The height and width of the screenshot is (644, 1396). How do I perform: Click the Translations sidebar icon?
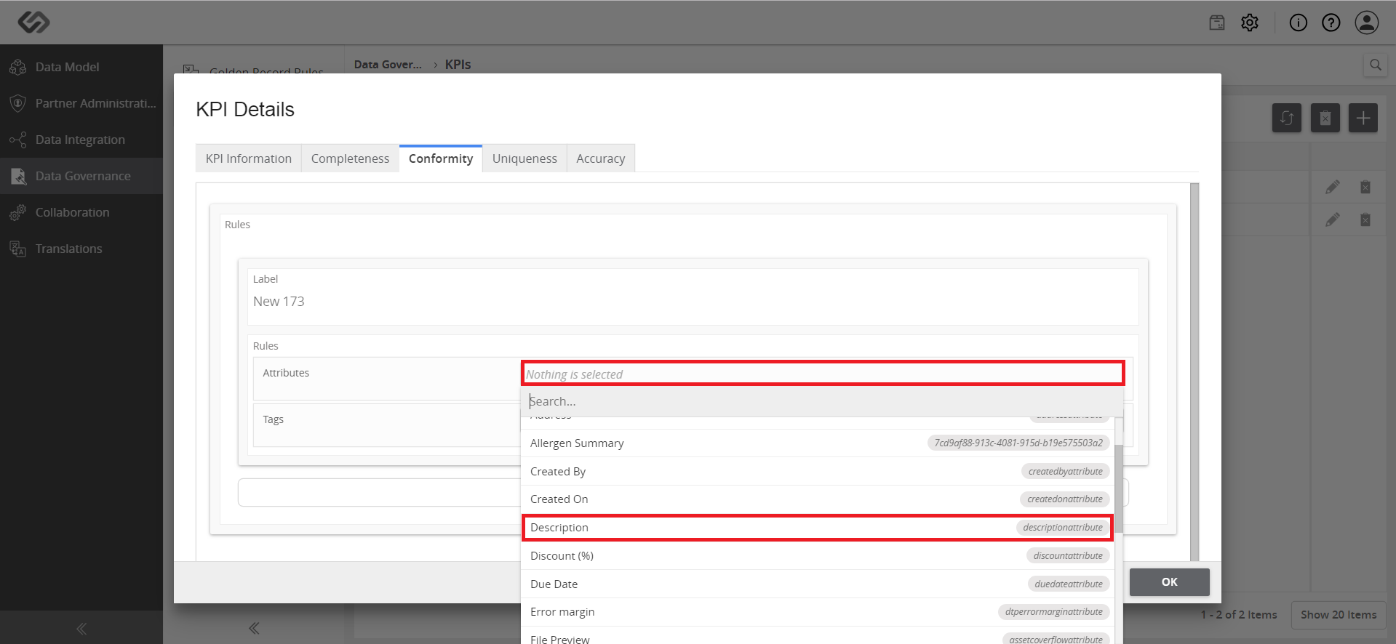point(18,249)
